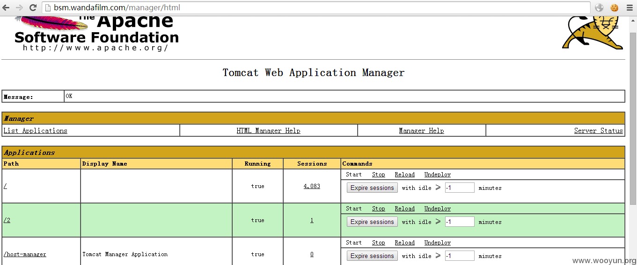637x265 pixels.
Task: Click the globe extension icon
Action: (x=599, y=7)
